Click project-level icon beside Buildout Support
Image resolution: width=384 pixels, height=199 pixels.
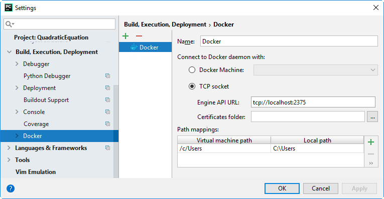107,99
